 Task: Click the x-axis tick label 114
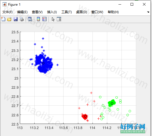point(92,128)
